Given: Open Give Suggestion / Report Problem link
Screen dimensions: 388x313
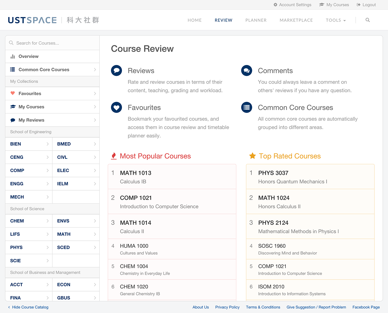Looking at the screenshot, I should click(x=316, y=307).
